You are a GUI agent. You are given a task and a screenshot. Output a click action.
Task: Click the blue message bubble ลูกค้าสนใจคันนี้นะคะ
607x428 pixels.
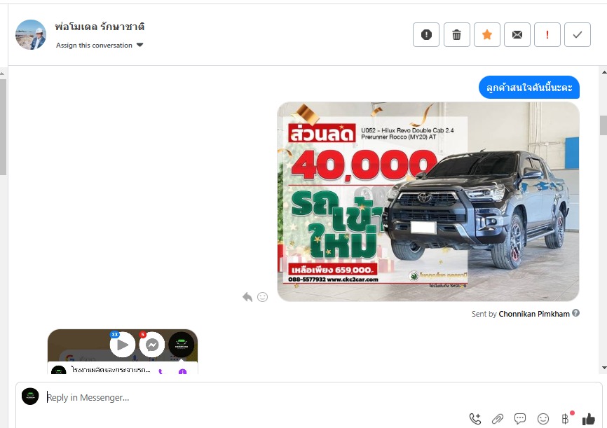coord(529,88)
